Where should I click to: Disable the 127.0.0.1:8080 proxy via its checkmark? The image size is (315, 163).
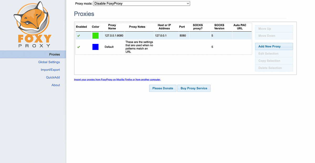[x=78, y=35]
